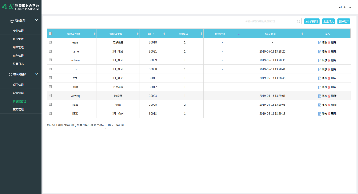Click the trash icon in the name row
This screenshot has height=194, width=358.
329,52
